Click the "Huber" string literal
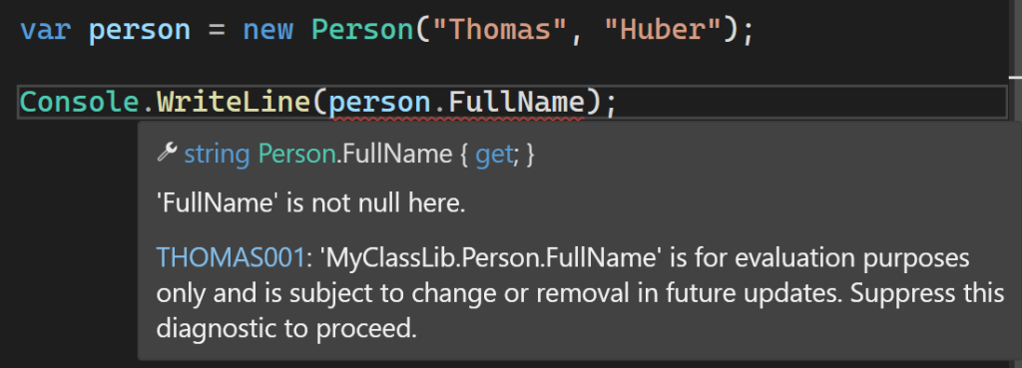Viewport: 1022px width, 368px height. [x=663, y=31]
